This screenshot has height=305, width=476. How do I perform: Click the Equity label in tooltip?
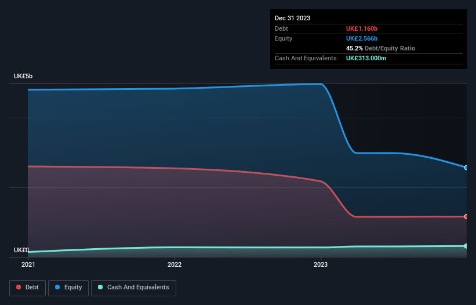[284, 38]
